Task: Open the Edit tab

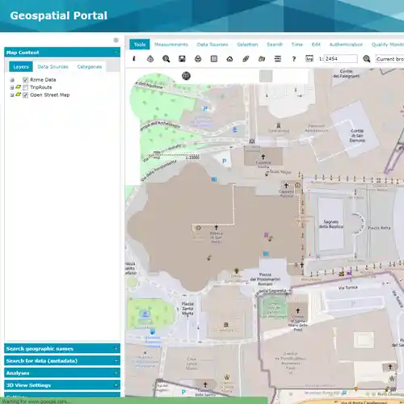Action: (x=316, y=44)
